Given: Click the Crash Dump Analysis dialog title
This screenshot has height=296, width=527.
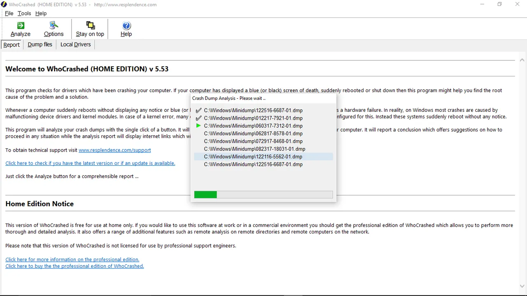Looking at the screenshot, I should 229,98.
